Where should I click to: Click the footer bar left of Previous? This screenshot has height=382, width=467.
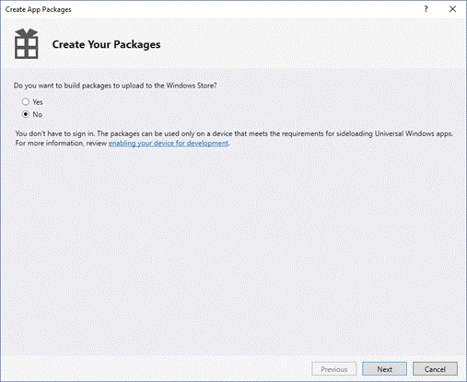pos(155,368)
